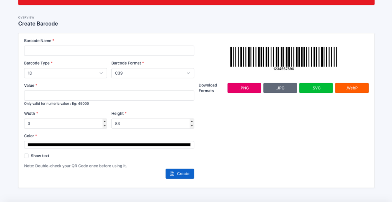Click the blue Create button
This screenshot has width=392, height=202.
point(180,174)
